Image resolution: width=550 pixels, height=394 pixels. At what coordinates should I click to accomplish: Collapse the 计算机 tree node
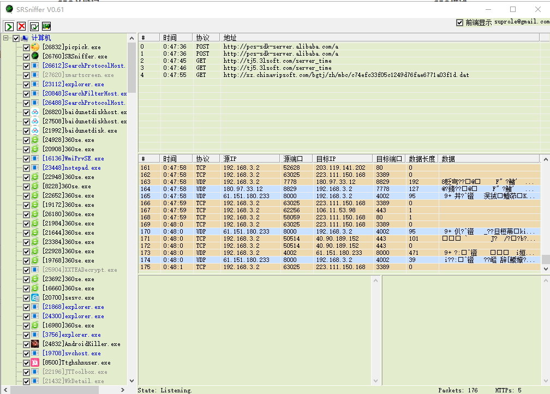coord(6,38)
